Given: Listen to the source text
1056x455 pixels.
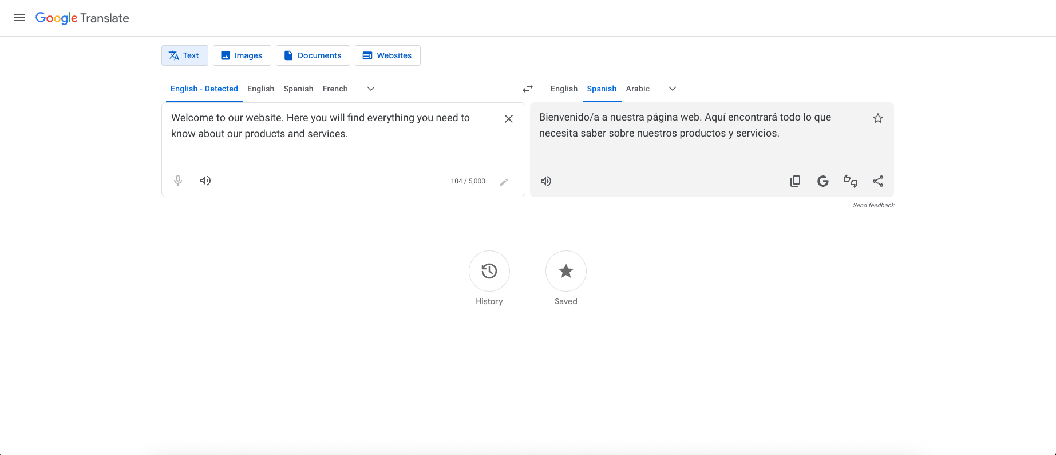Looking at the screenshot, I should [x=205, y=181].
